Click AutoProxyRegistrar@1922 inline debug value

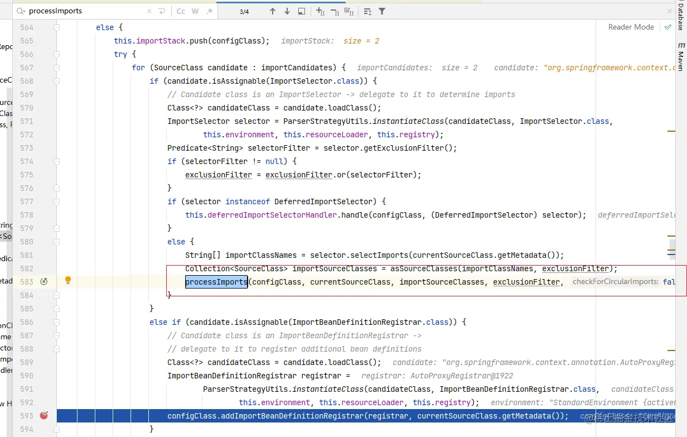click(462, 376)
